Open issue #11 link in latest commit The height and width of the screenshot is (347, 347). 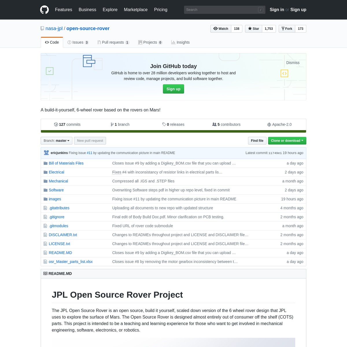click(x=90, y=153)
